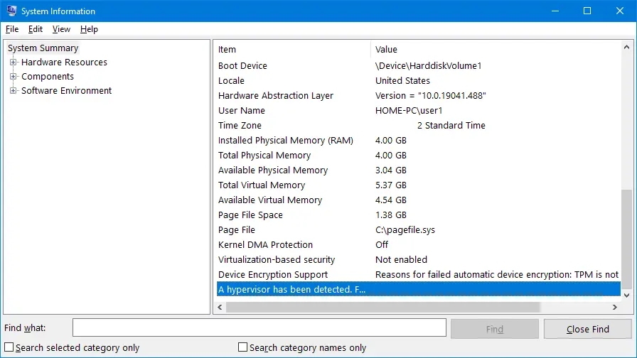Enable Search selected category only checkbox

(9, 347)
